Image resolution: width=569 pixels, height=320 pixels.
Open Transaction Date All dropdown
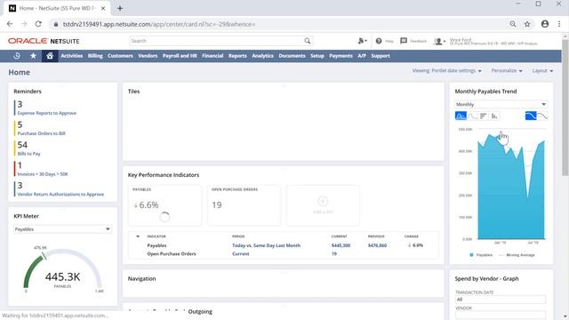(501, 300)
